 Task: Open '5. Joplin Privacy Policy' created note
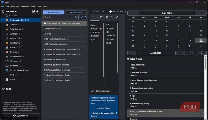point(166,105)
